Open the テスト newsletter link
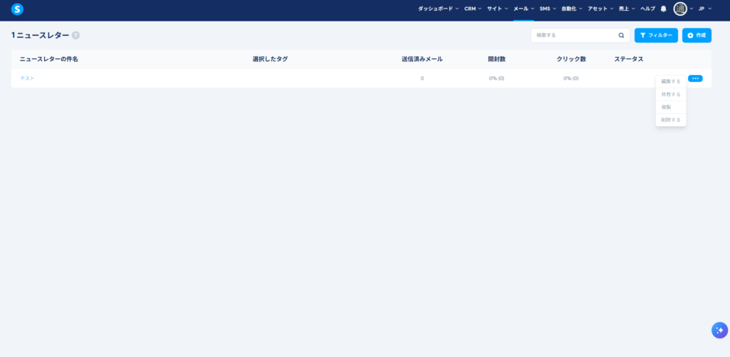This screenshot has height=357, width=730. [27, 78]
